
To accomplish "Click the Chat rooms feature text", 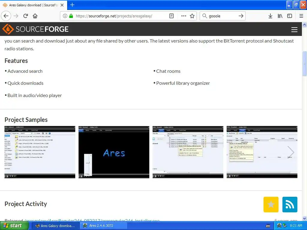I will [x=168, y=71].
